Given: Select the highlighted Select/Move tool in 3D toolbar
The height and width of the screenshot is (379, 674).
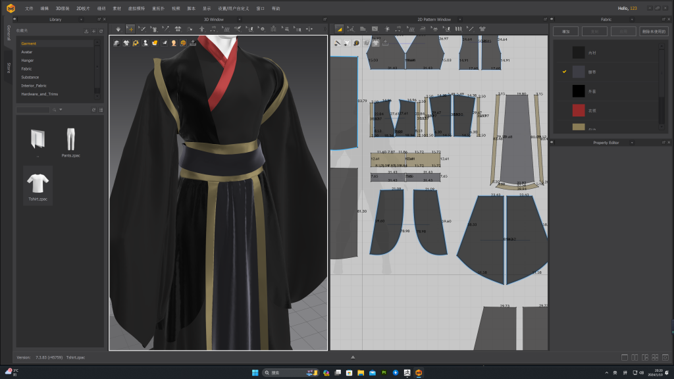Looking at the screenshot, I should click(130, 29).
